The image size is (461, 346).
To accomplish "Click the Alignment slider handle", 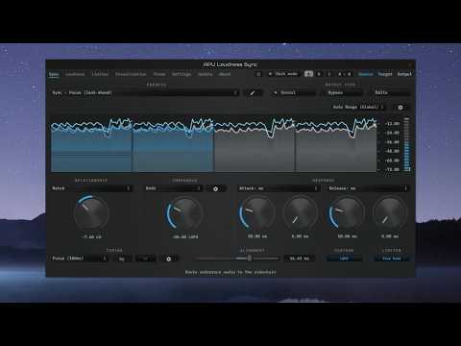I will (x=250, y=259).
